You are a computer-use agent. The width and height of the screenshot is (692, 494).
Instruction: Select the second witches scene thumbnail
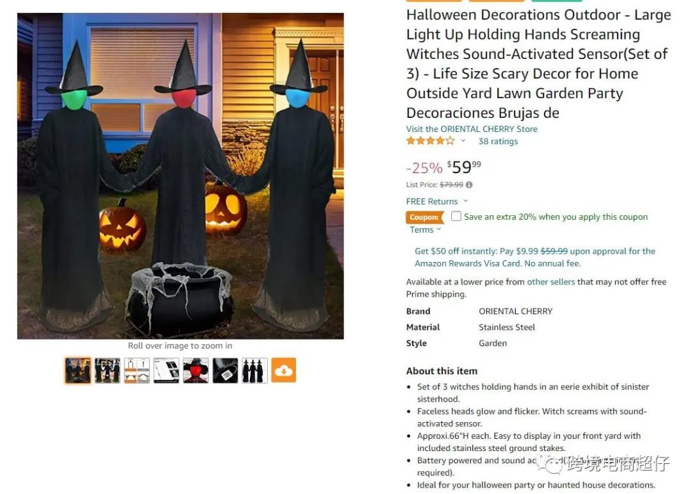click(107, 370)
